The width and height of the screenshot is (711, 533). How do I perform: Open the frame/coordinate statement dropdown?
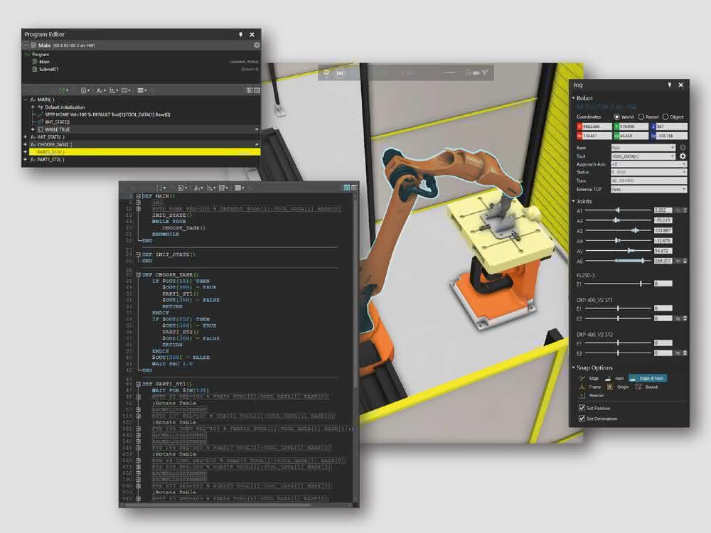(113, 91)
